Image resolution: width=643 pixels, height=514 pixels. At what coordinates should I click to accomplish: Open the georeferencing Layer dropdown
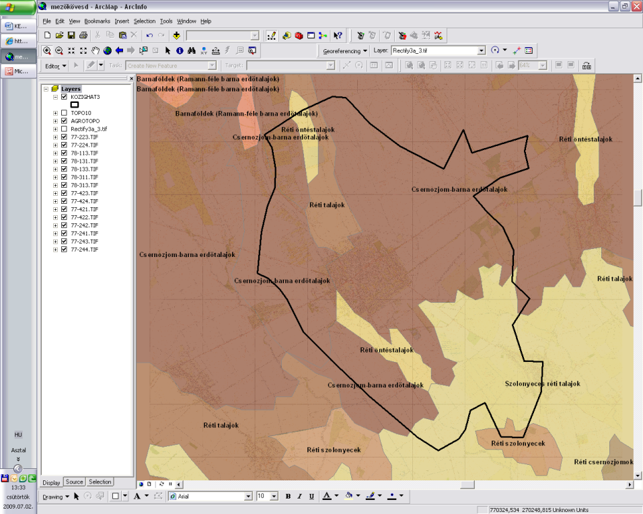pyautogui.click(x=482, y=50)
